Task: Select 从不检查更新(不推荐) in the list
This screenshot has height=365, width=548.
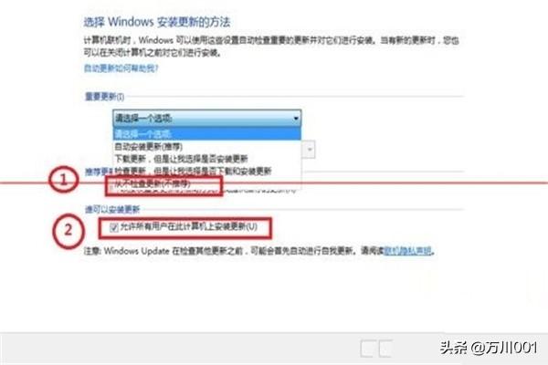Action: tap(153, 183)
